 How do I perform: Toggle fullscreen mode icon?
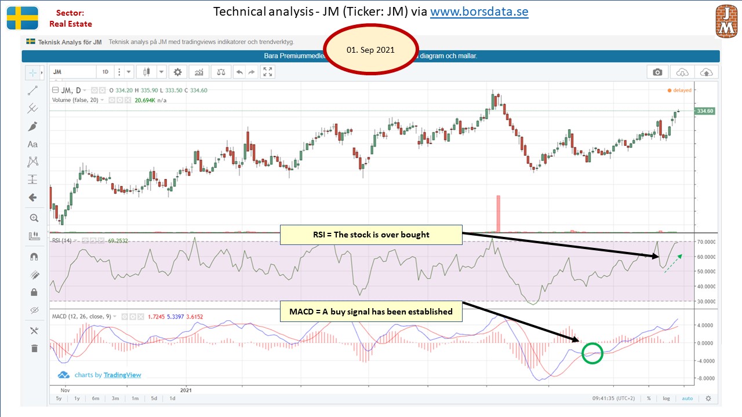coord(267,72)
